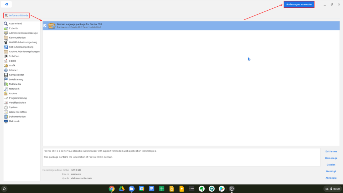Select 'German language package for Firefox ESR' row
Viewport: 343px width, 193px height.
191,26
